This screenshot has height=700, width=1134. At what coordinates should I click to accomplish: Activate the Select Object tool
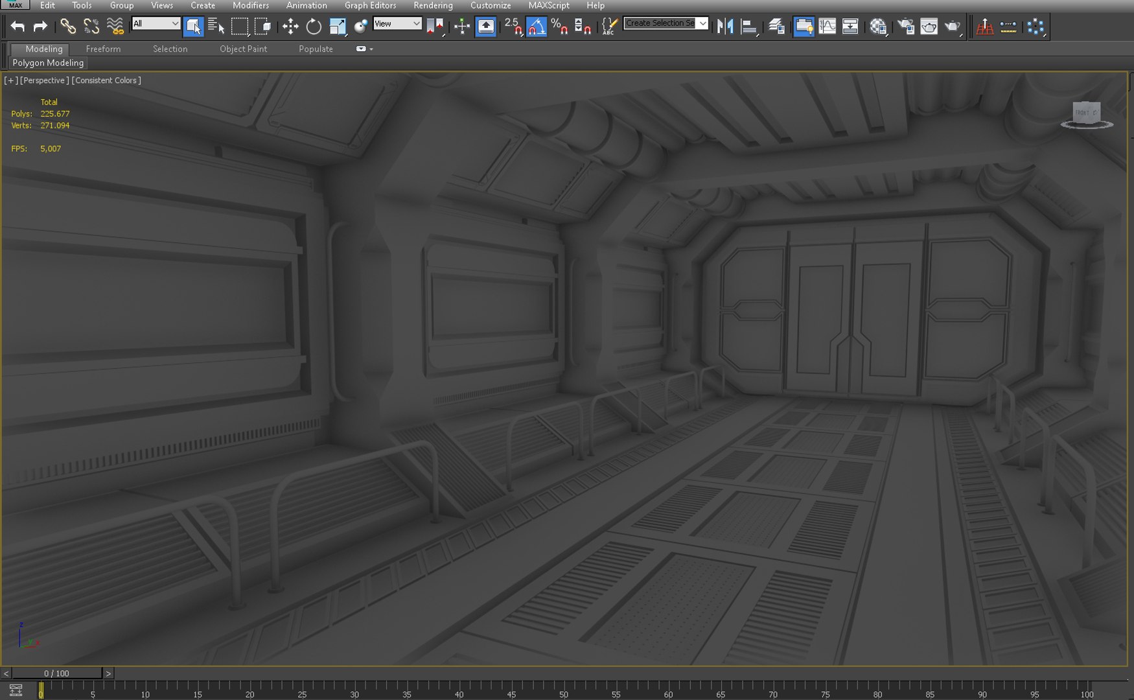point(193,27)
